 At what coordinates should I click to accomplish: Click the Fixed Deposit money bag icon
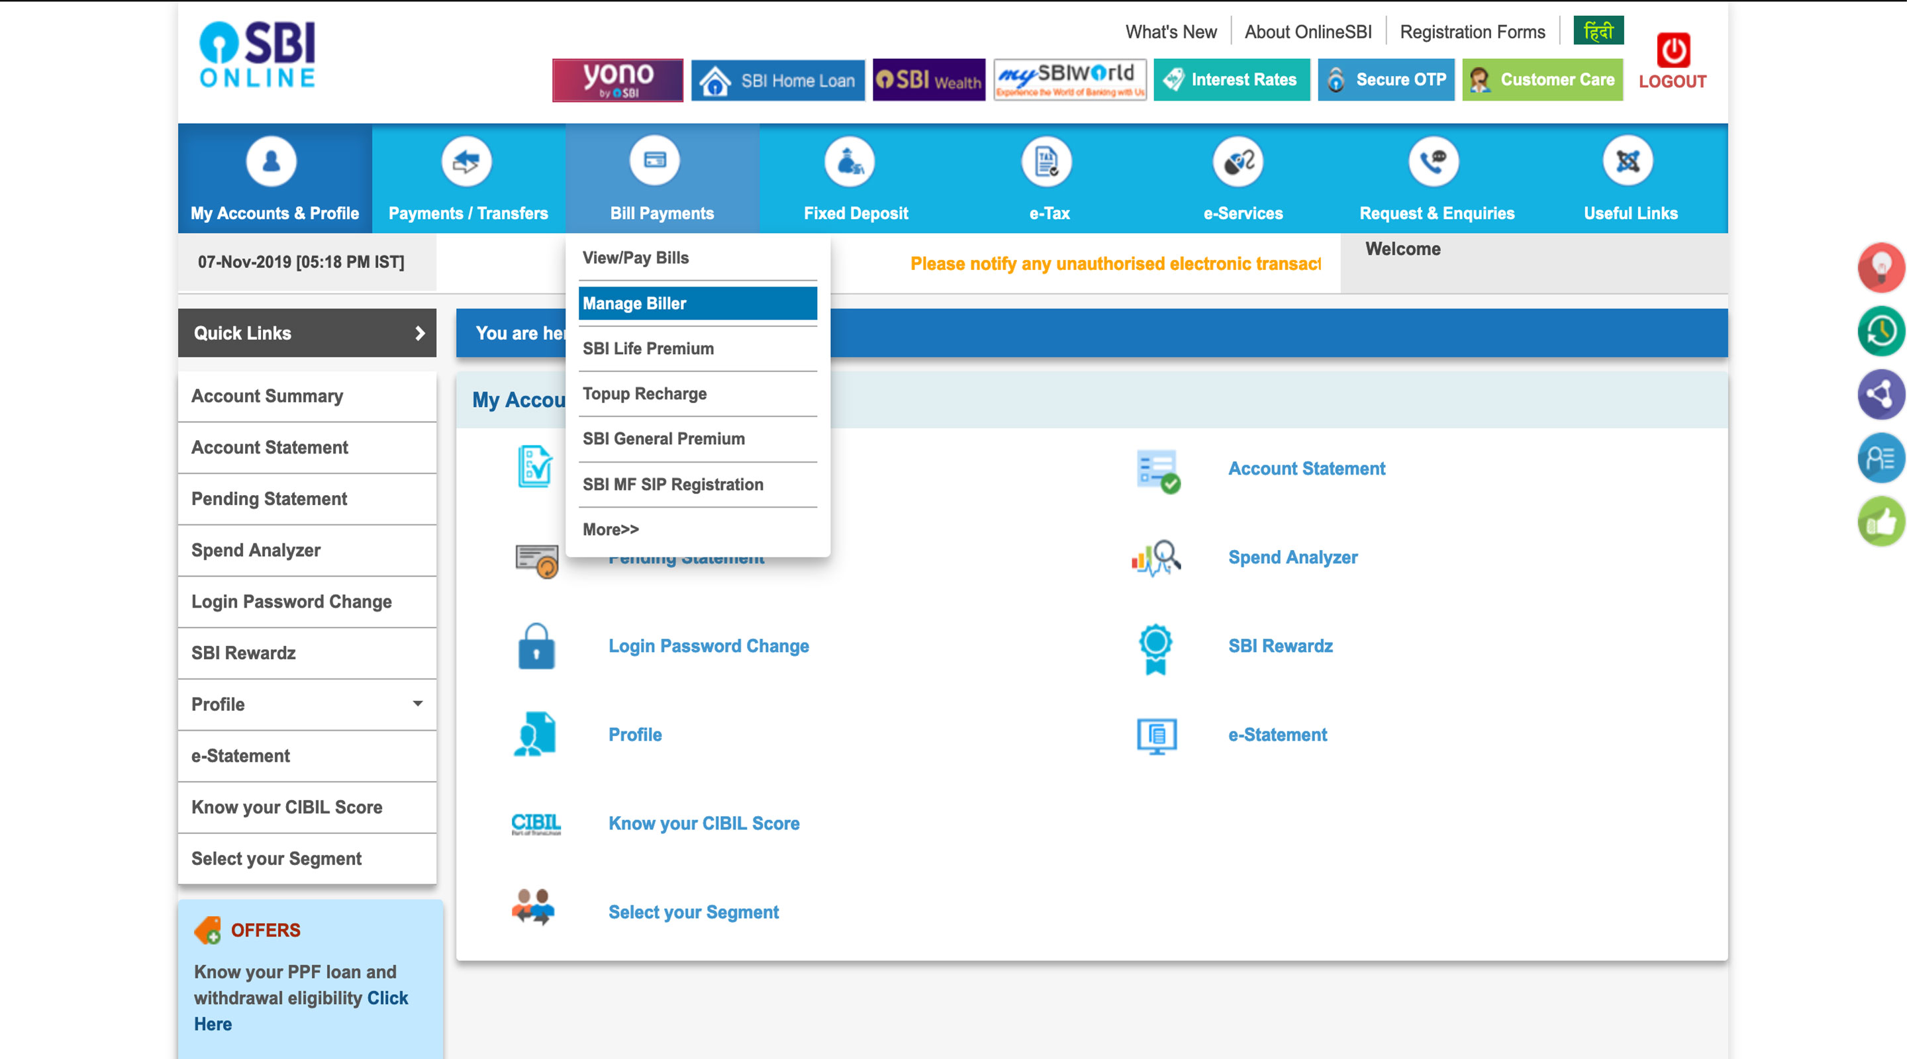point(849,161)
